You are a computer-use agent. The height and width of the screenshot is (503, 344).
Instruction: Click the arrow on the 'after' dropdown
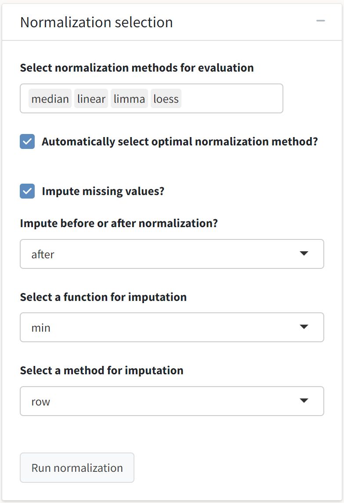[304, 254]
